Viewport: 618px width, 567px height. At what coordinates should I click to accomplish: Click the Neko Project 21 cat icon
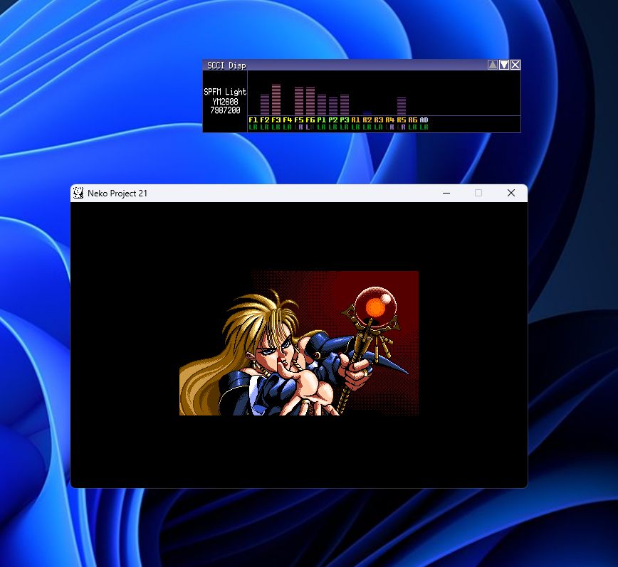pos(78,193)
